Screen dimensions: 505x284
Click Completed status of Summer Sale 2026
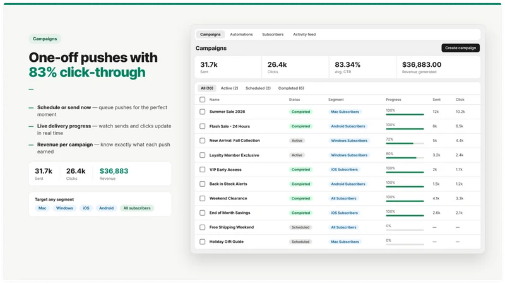coord(301,112)
